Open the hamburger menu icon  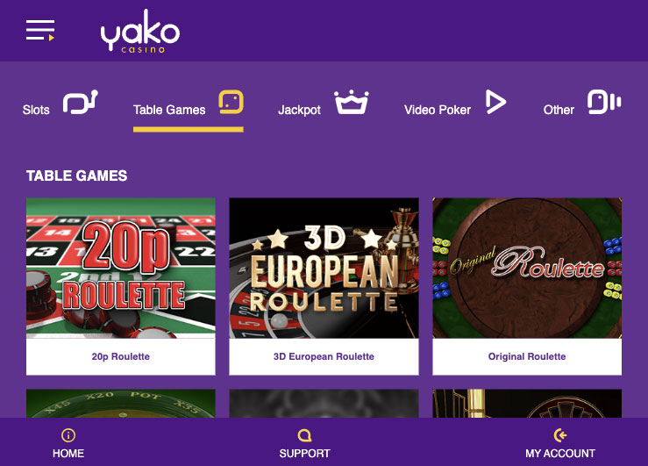tap(40, 30)
